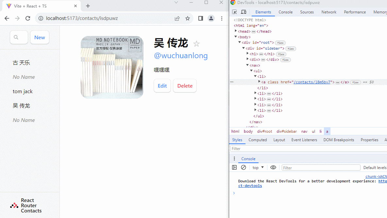
Task: Show the console sidebar panel icon
Action: (234, 167)
